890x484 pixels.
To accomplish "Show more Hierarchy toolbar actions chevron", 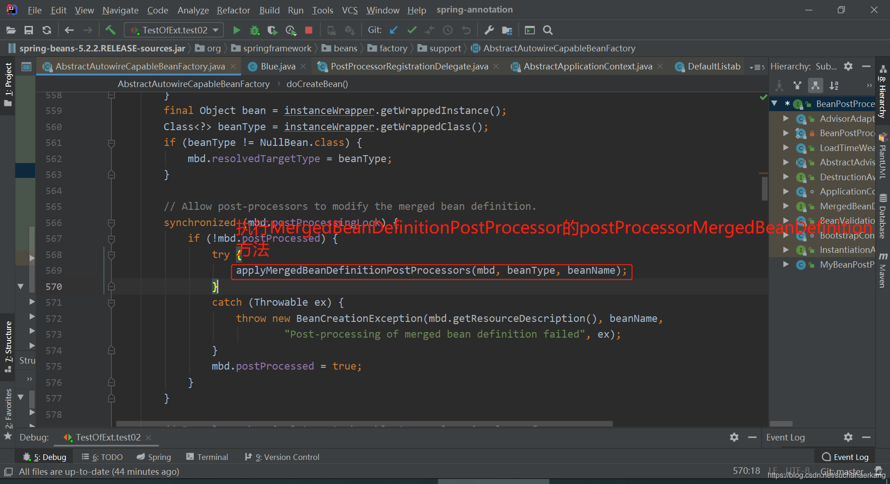I will click(869, 85).
